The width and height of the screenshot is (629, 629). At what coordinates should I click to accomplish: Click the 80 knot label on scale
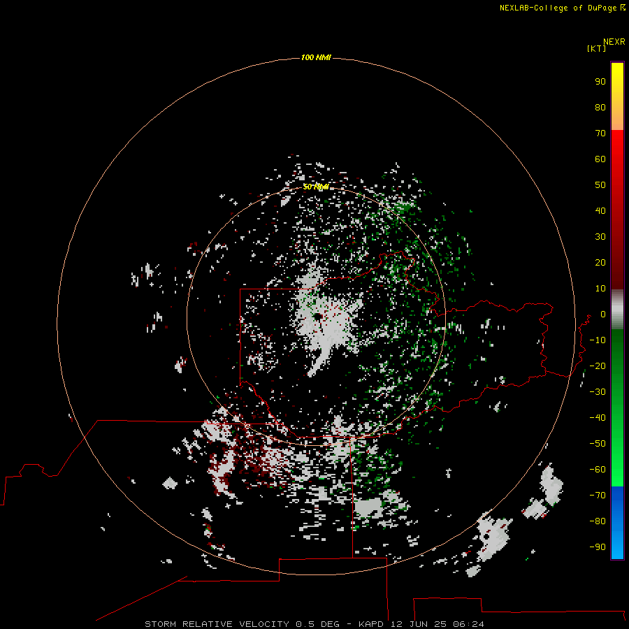[x=600, y=107]
